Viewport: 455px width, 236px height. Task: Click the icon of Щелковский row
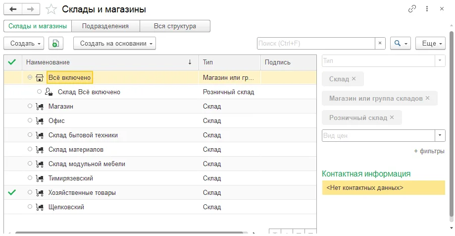[x=40, y=207]
